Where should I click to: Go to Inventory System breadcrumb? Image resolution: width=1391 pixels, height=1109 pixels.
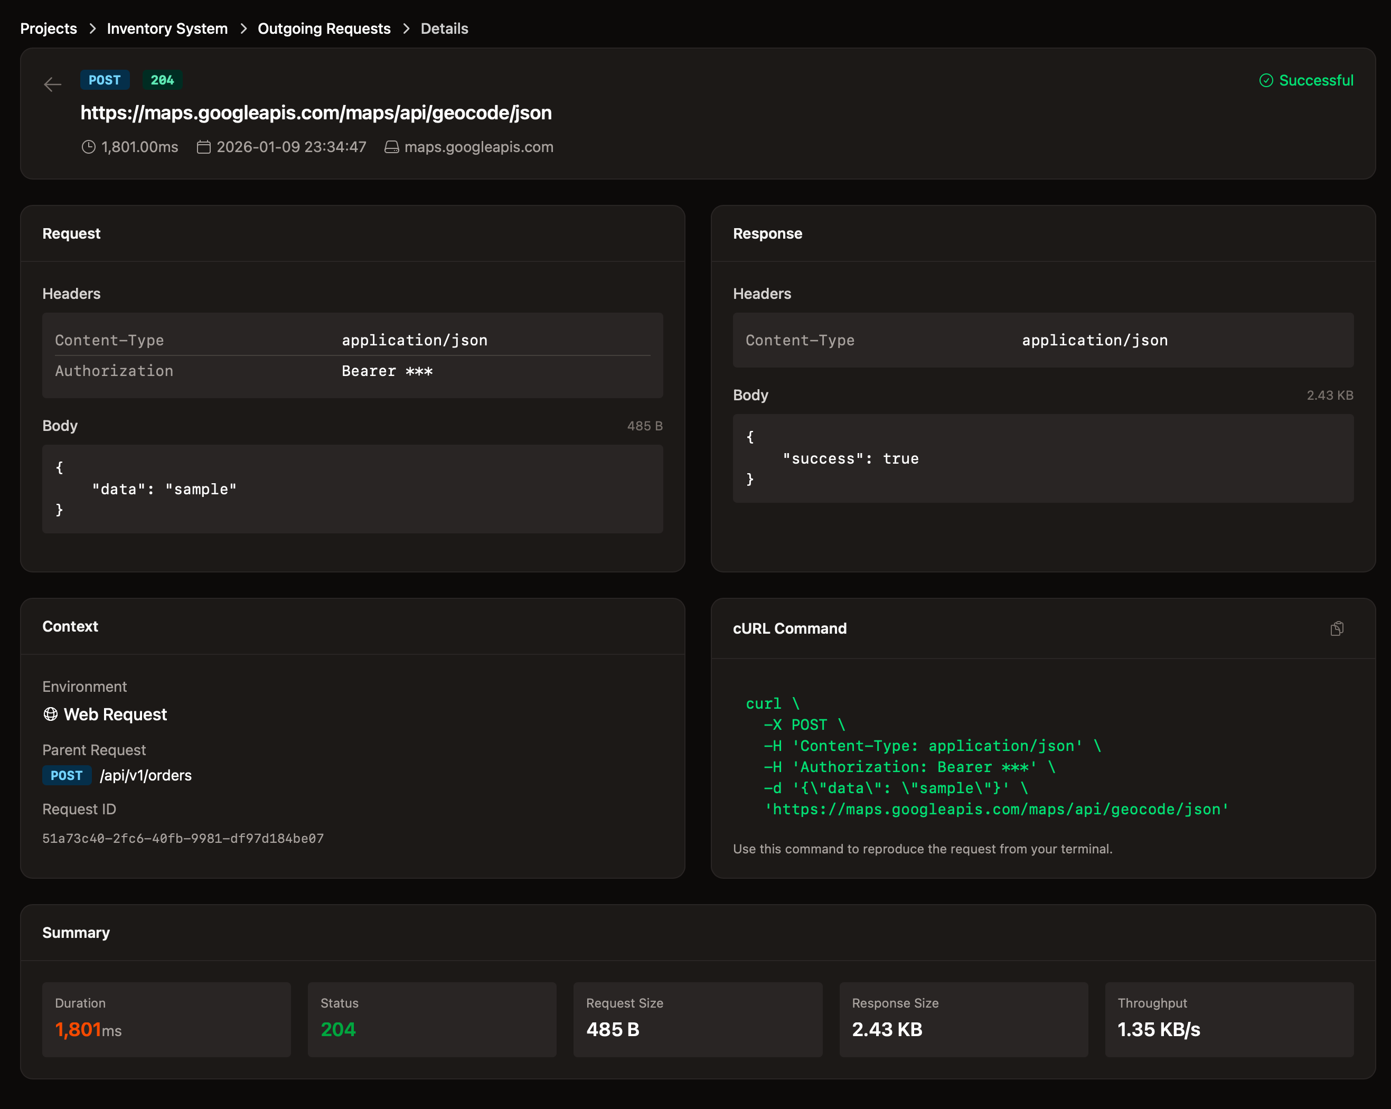(x=167, y=29)
